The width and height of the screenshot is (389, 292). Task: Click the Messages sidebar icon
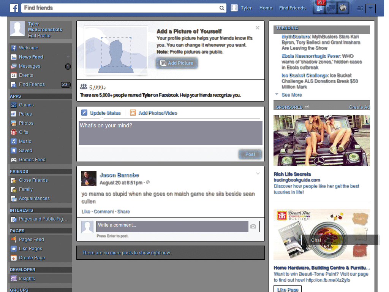[x=14, y=66]
